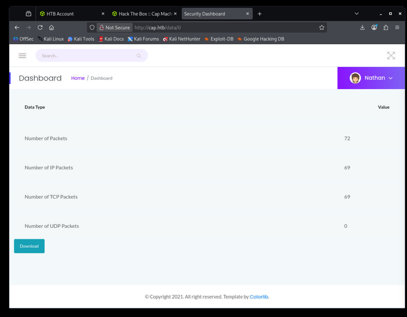Open the extensions puzzle icon

(x=386, y=27)
